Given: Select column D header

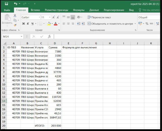Looking at the screenshot, I should point(55,43).
